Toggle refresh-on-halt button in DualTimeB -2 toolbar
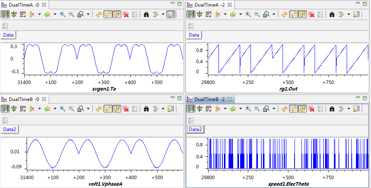Screen dimensions: 371x188 (x=294, y=109)
